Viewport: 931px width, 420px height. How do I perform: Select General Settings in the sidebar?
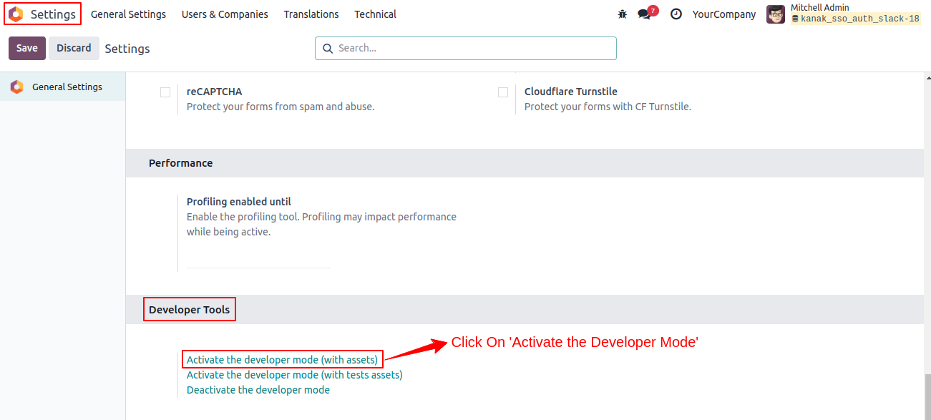click(x=63, y=87)
